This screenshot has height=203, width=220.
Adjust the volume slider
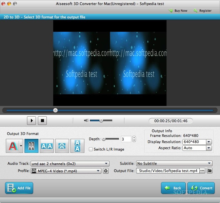(x=101, y=120)
